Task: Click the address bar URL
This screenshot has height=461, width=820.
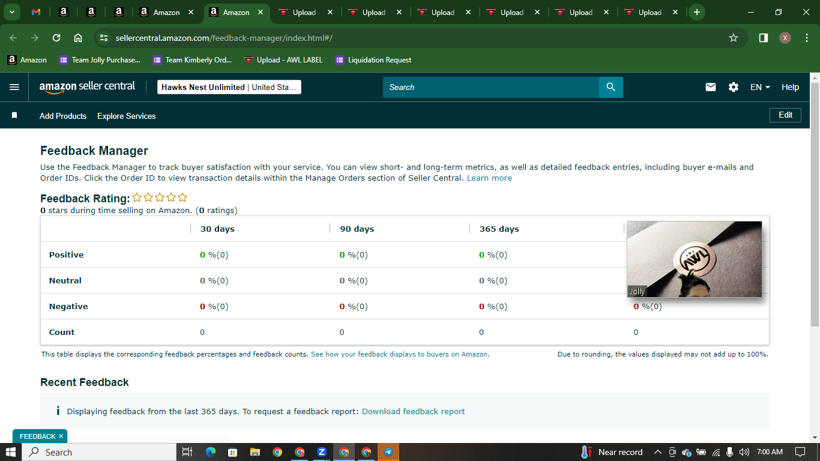Action: coord(224,38)
